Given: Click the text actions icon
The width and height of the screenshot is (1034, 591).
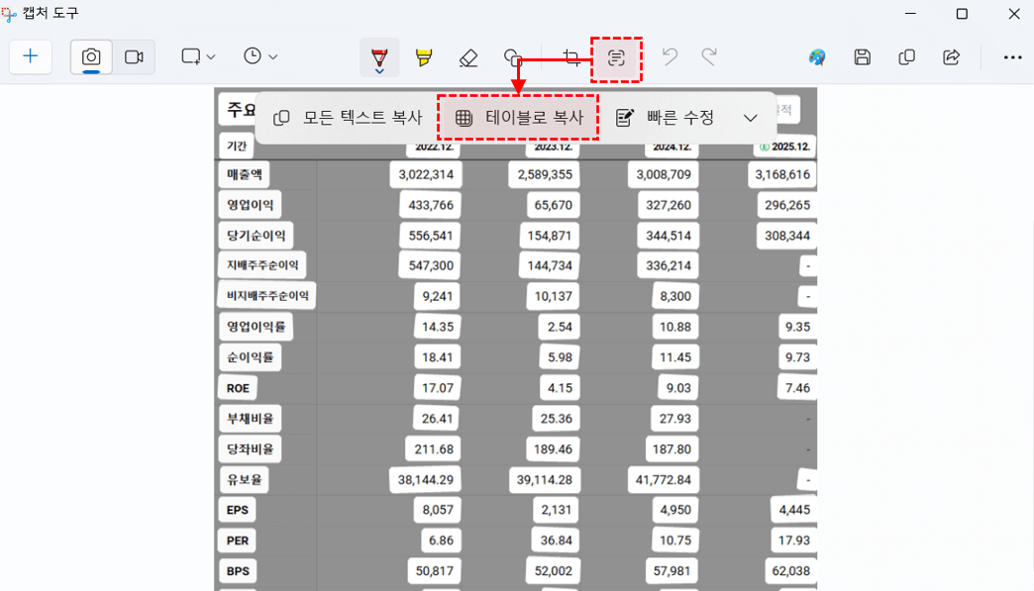Looking at the screenshot, I should click(616, 56).
